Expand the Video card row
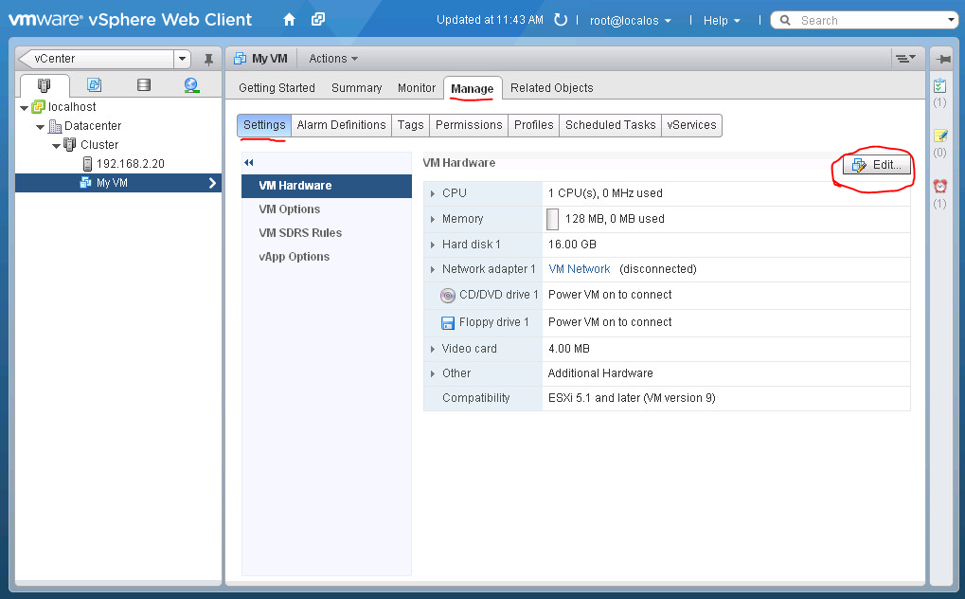Image resolution: width=965 pixels, height=599 pixels. 433,349
